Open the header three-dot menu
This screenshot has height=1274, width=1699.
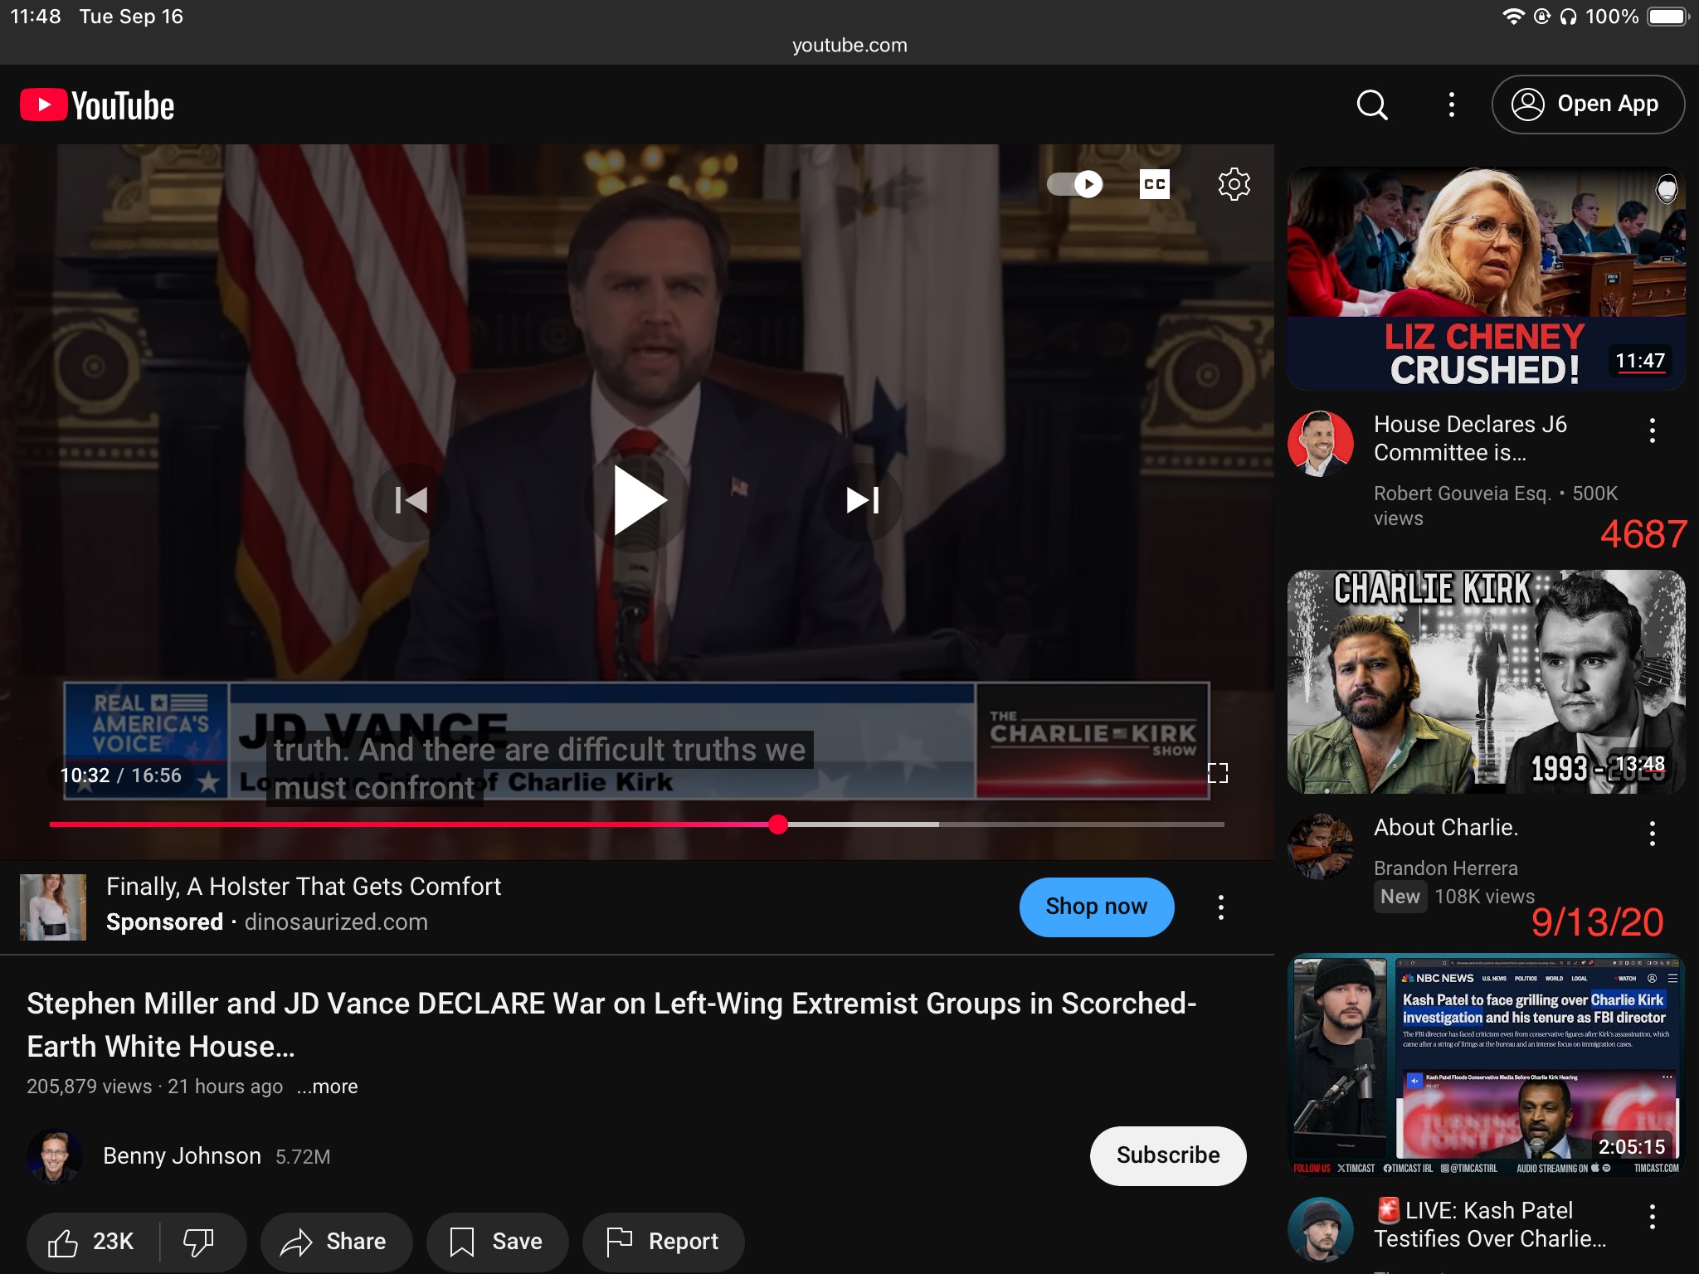[1451, 105]
